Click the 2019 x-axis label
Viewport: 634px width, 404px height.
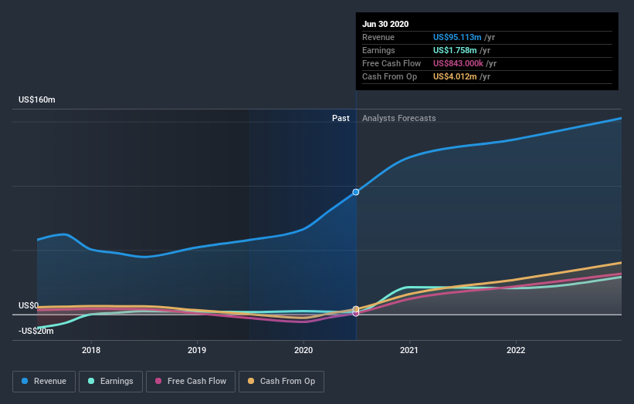[x=197, y=350]
